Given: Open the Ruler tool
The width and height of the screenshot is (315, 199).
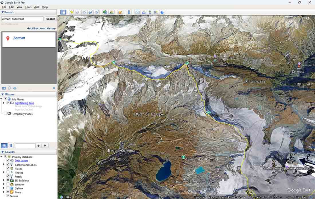Looking at the screenshot, I should (129, 12).
